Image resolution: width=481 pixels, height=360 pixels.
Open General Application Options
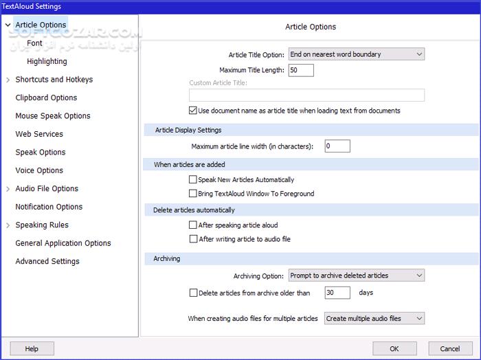pyautogui.click(x=63, y=243)
